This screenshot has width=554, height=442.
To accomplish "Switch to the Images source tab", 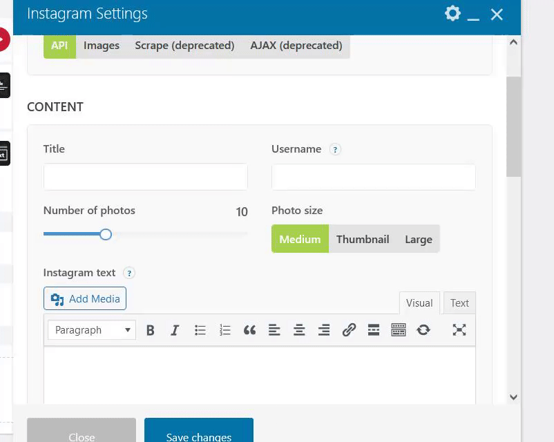I will click(102, 46).
